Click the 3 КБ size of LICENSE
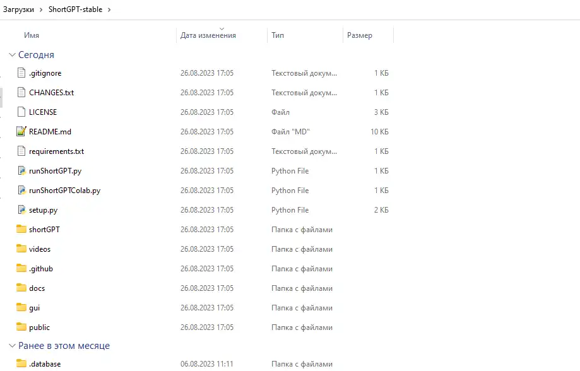The width and height of the screenshot is (580, 371). coord(381,112)
